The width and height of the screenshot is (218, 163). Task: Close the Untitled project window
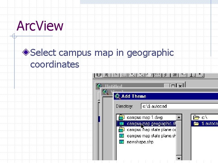(180, 86)
